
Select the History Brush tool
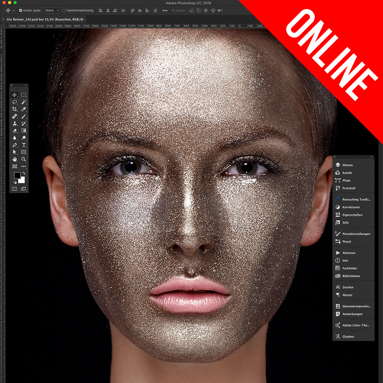pos(24,123)
